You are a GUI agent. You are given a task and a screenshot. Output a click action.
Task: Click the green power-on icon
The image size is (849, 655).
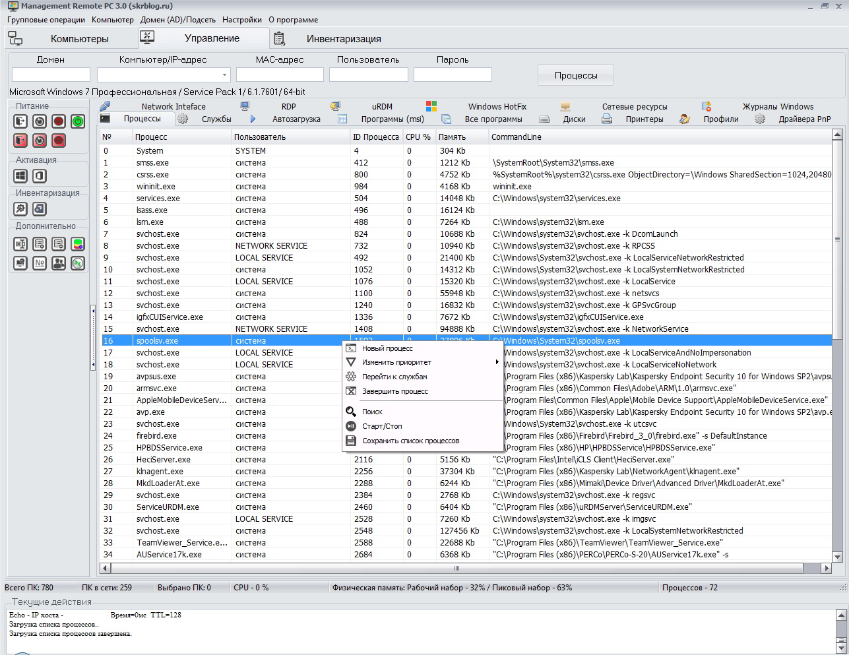(78, 121)
